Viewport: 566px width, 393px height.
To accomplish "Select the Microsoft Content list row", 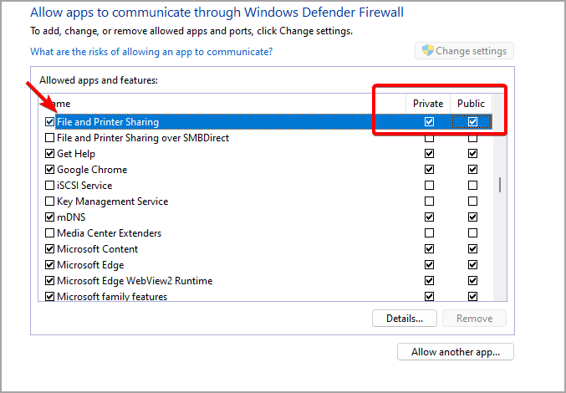I will [x=98, y=249].
